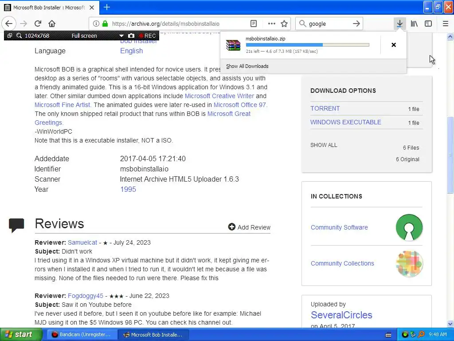The image size is (454, 341).
Task: Open reviewer Samuelcat's profile
Action: click(82, 242)
